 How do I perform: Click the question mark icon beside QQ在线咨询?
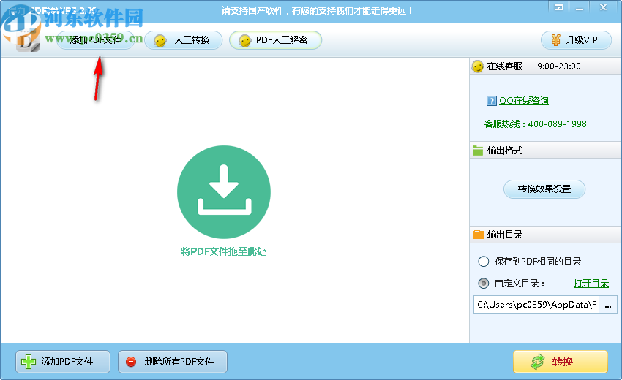tap(491, 101)
